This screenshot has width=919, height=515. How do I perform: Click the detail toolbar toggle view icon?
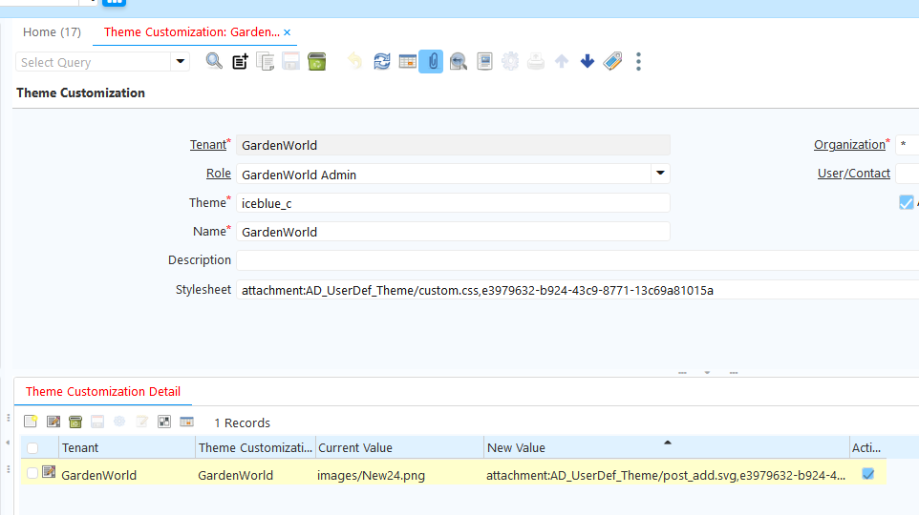click(x=186, y=422)
